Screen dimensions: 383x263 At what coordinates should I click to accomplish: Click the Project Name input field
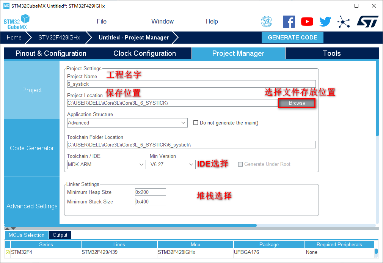pos(191,84)
